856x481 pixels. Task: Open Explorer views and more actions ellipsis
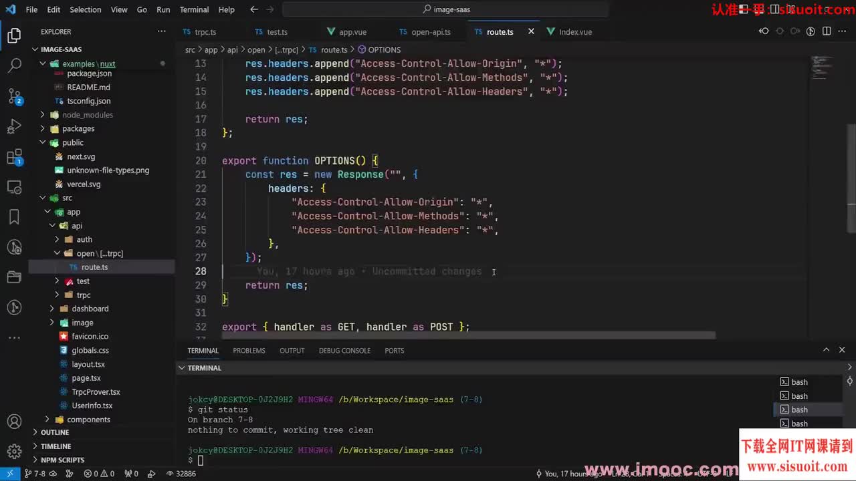tap(161, 31)
